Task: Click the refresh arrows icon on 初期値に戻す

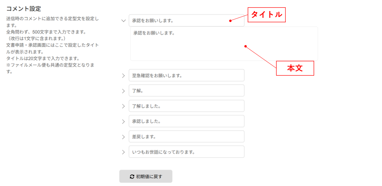Action: point(132,177)
